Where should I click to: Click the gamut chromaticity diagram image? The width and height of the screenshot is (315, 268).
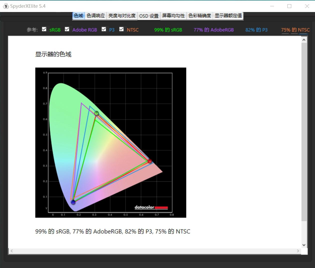click(111, 142)
